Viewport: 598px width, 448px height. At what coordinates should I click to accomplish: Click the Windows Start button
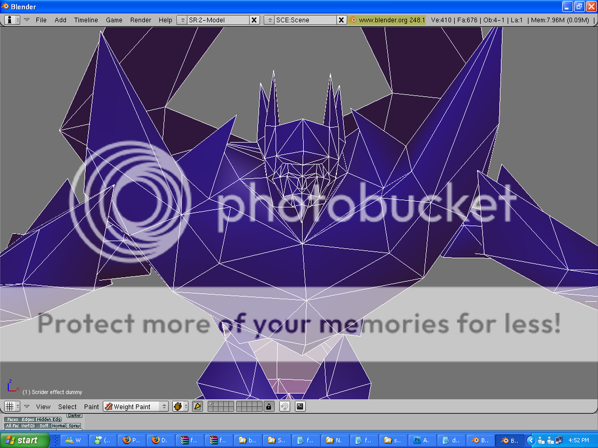click(x=21, y=440)
